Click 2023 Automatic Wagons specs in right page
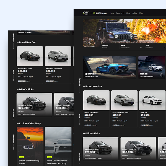The height and width of the screenshot is (166, 166). (x=131, y=158)
